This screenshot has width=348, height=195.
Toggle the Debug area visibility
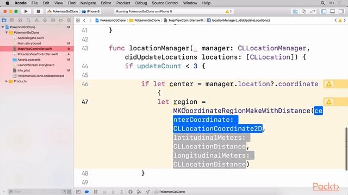point(332,11)
